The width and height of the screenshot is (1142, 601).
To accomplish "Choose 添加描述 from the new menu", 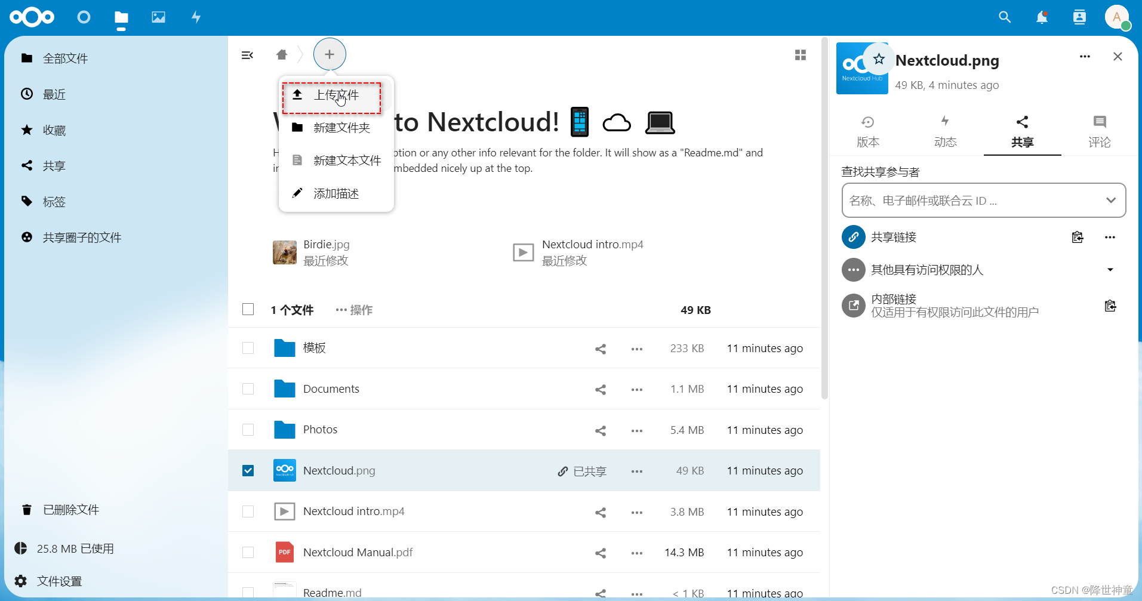I will [336, 193].
